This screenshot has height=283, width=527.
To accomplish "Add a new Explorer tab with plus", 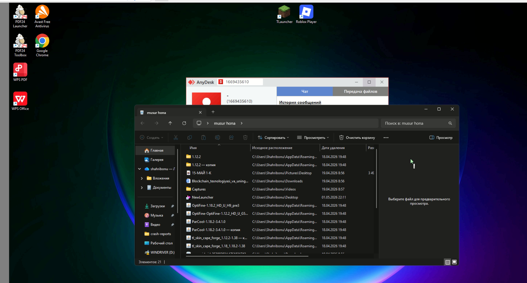I will (x=213, y=112).
